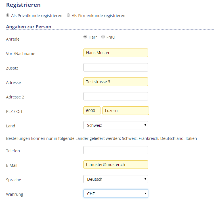
Task: Click the empty Adresse 2 field
Action: click(x=116, y=96)
